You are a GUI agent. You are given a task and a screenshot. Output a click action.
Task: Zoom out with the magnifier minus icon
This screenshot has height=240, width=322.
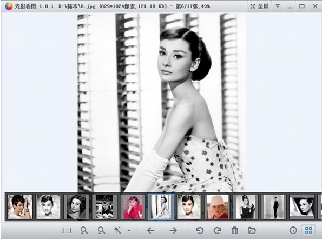(x=101, y=231)
